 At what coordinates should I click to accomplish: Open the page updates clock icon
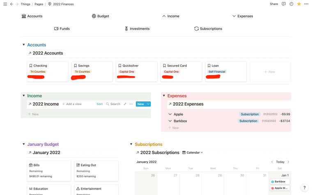pos(291,4)
